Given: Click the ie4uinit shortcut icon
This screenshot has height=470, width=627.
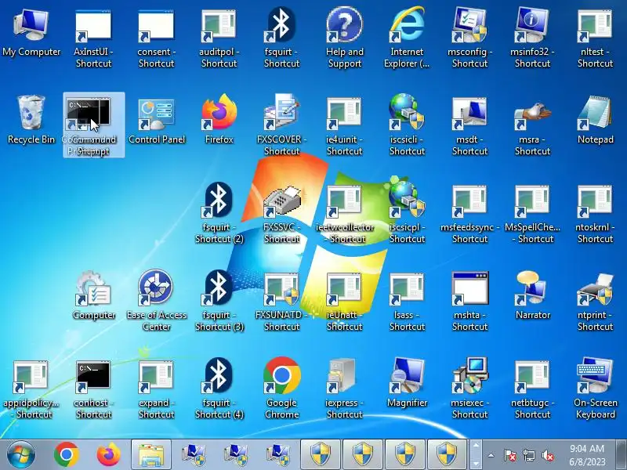Looking at the screenshot, I should point(345,126).
